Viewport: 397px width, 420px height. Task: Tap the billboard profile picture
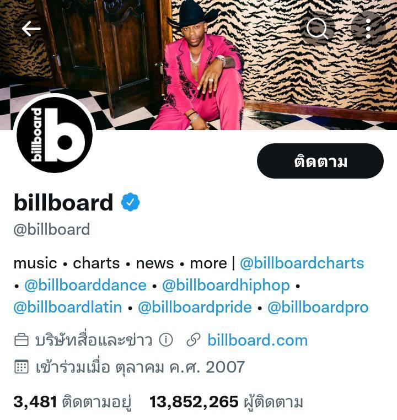tap(55, 134)
